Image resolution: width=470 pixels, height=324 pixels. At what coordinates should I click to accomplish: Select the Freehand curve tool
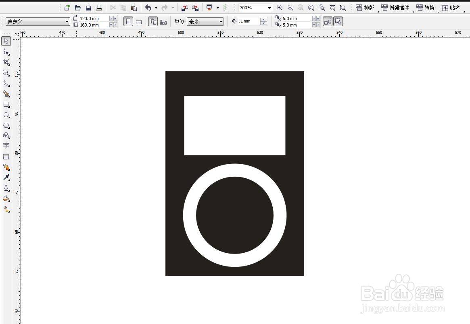(6, 83)
